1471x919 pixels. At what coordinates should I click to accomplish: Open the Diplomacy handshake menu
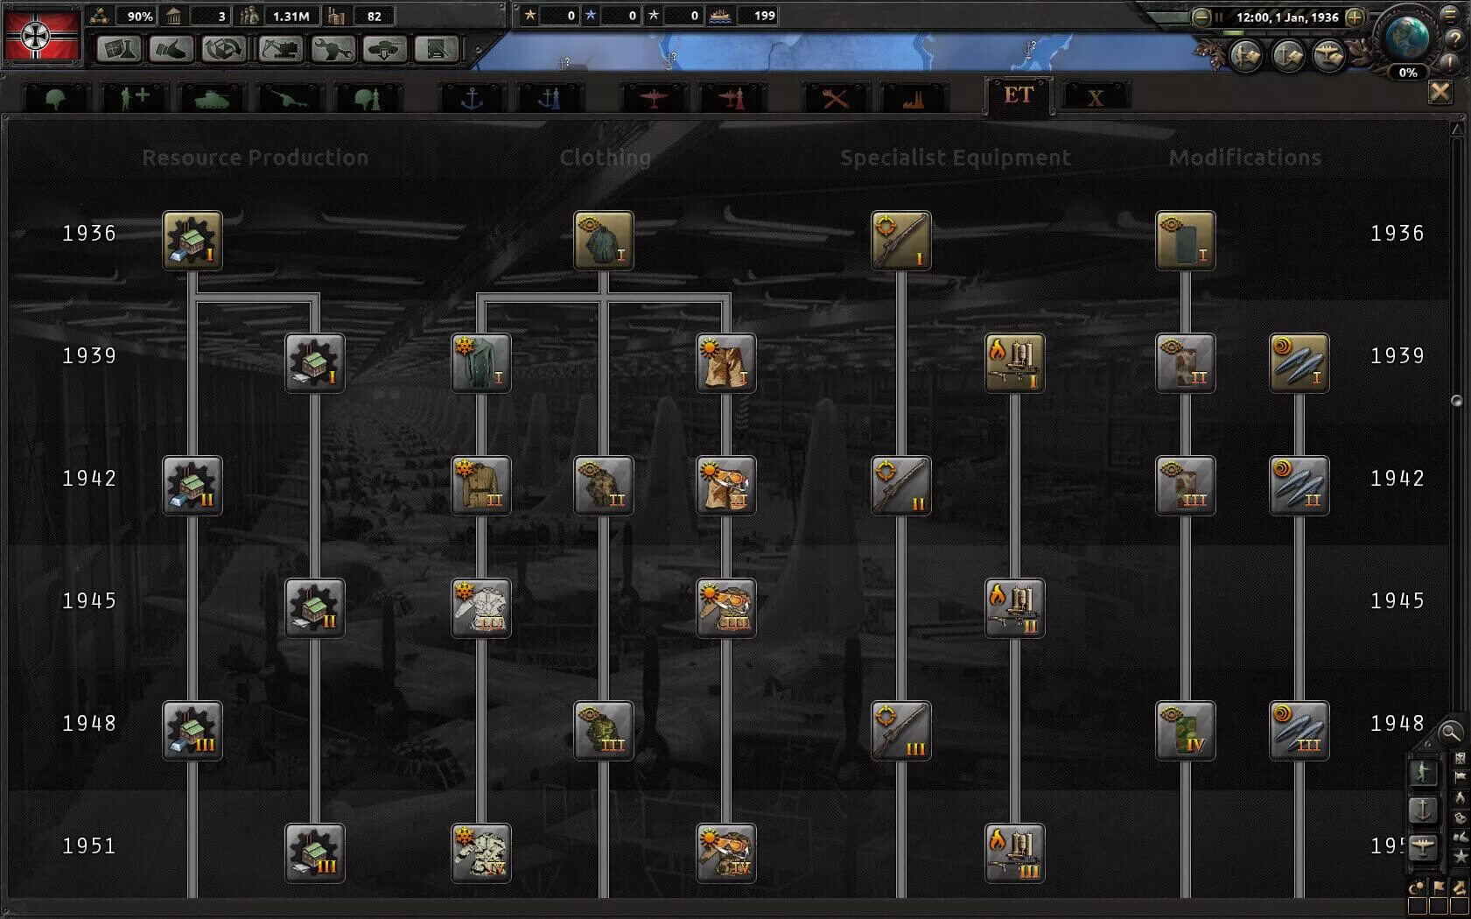tap(172, 48)
